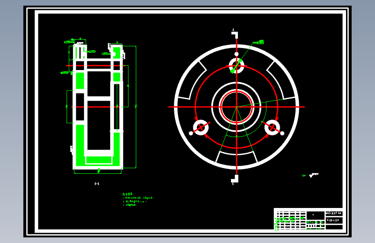This screenshot has width=375, height=243.
Task: Click the green leader annotation above the circular view
Action: [260, 42]
